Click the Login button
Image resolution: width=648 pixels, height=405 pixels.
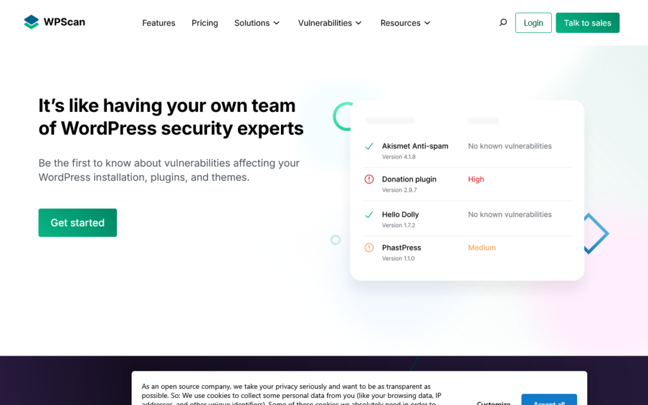[x=533, y=23]
